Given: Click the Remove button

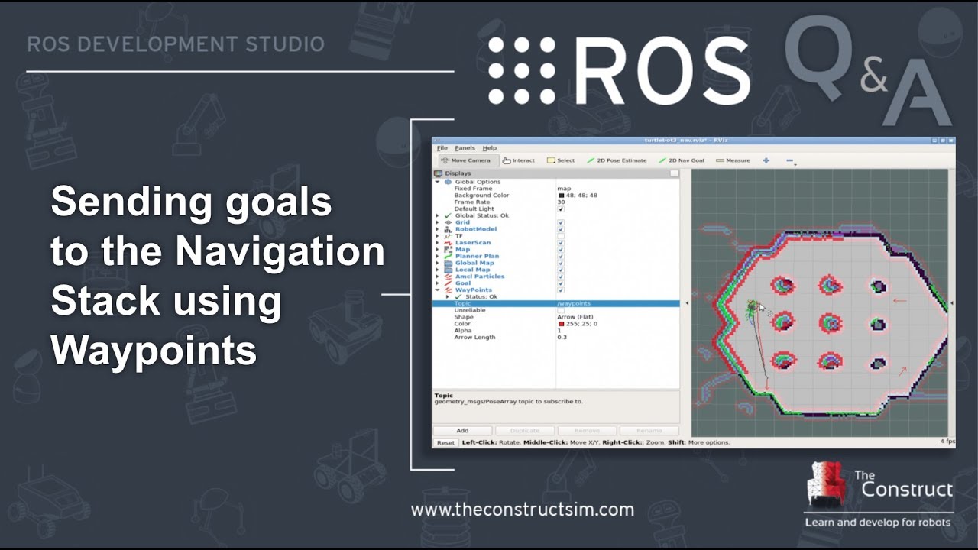Looking at the screenshot, I should pyautogui.click(x=587, y=431).
